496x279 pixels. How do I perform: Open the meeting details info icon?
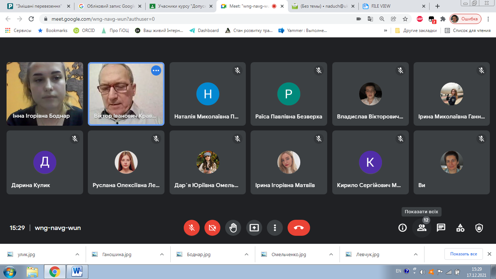click(402, 228)
